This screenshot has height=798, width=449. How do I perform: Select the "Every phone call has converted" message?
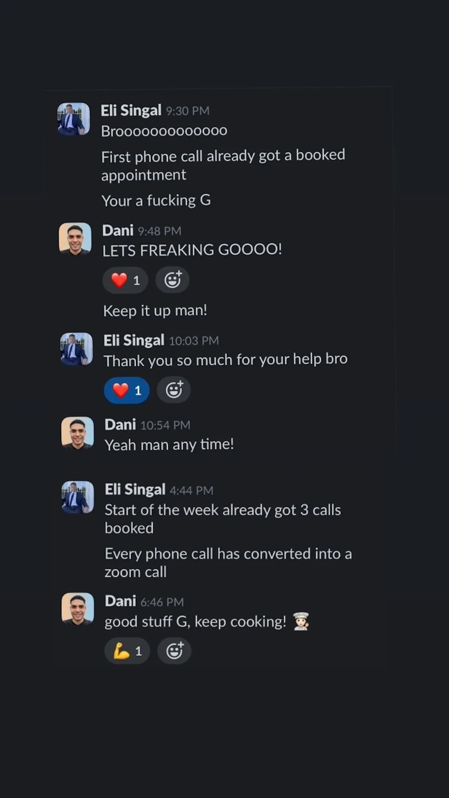tap(228, 563)
